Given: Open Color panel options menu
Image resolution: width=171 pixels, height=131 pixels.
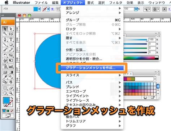Looking at the screenshot, I should [159, 36].
